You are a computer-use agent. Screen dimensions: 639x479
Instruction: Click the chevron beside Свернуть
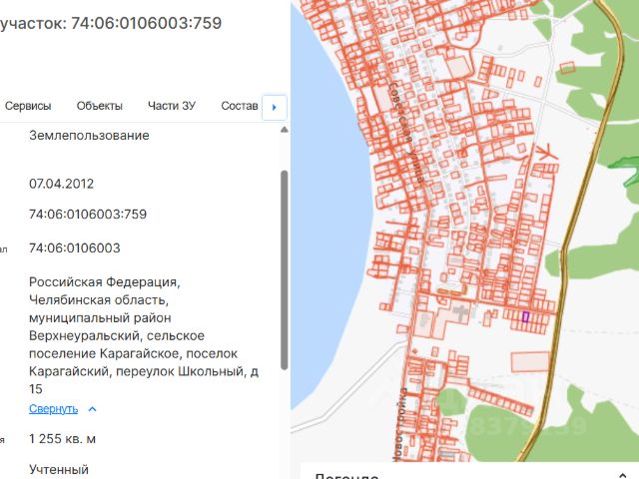[x=93, y=409]
